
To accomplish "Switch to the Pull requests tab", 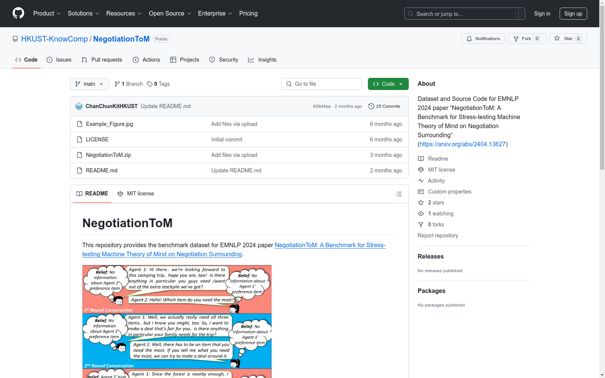I will (x=102, y=60).
